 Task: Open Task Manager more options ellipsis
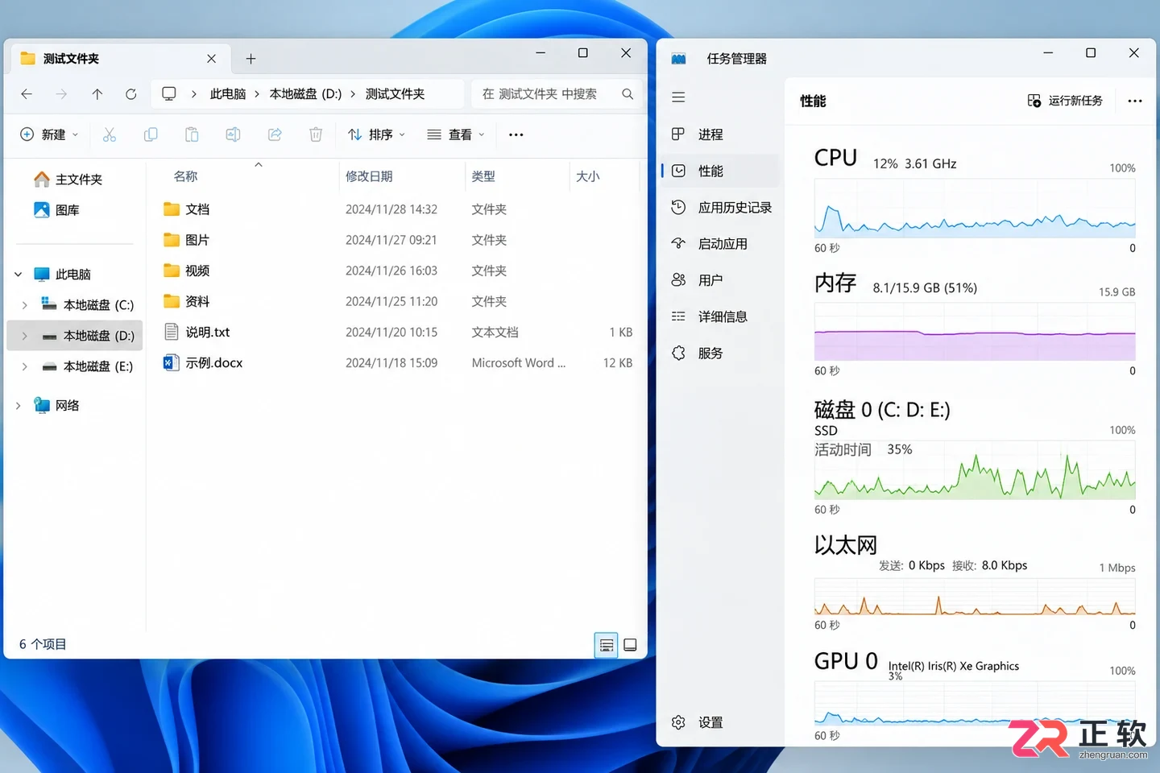[1135, 101]
